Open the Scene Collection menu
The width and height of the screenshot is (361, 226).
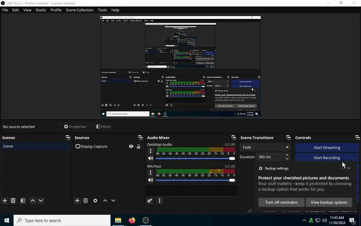coord(80,10)
